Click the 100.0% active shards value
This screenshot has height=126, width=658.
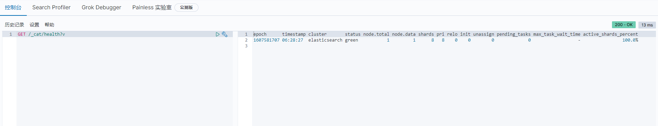[630, 40]
